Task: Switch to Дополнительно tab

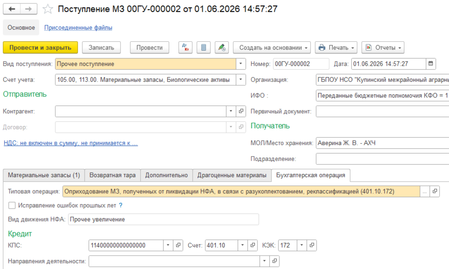Action: tap(166, 175)
